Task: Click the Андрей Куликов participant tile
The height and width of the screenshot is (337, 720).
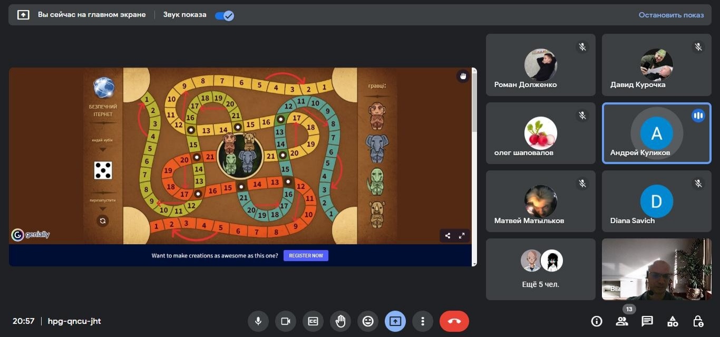Action: point(657,133)
